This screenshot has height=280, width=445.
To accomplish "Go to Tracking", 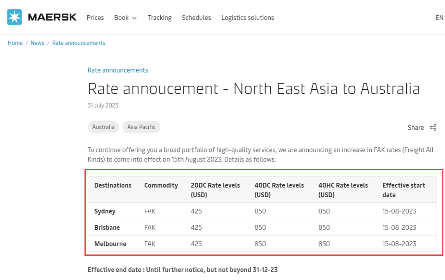I will tap(160, 18).
